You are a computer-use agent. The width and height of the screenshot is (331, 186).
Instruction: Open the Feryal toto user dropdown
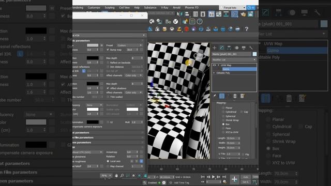pos(232,8)
